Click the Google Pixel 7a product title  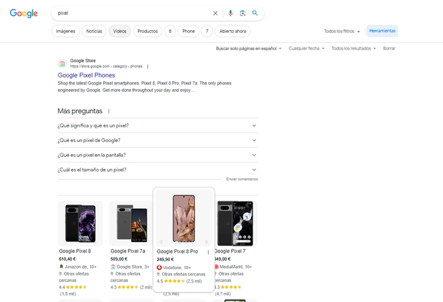tap(127, 251)
